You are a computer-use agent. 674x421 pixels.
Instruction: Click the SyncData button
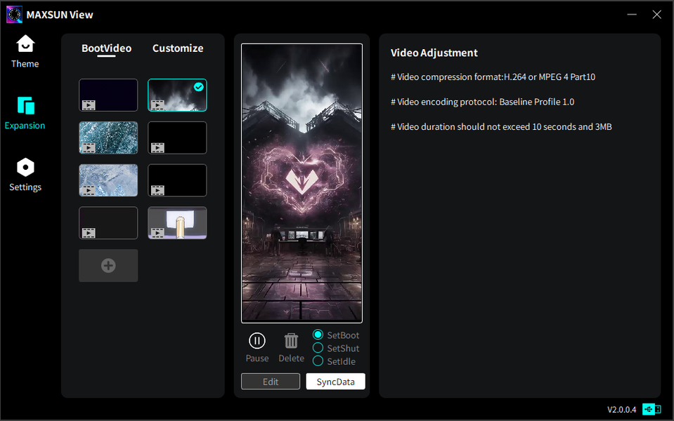point(336,382)
